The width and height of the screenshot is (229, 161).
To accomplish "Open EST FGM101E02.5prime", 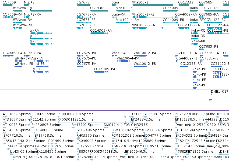I will (114, 133).
